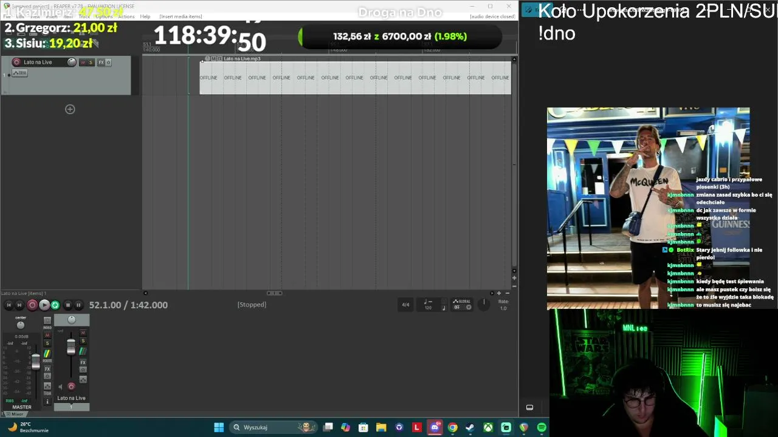778x437 pixels.
Task: Open the Options menu
Action: pos(104,16)
